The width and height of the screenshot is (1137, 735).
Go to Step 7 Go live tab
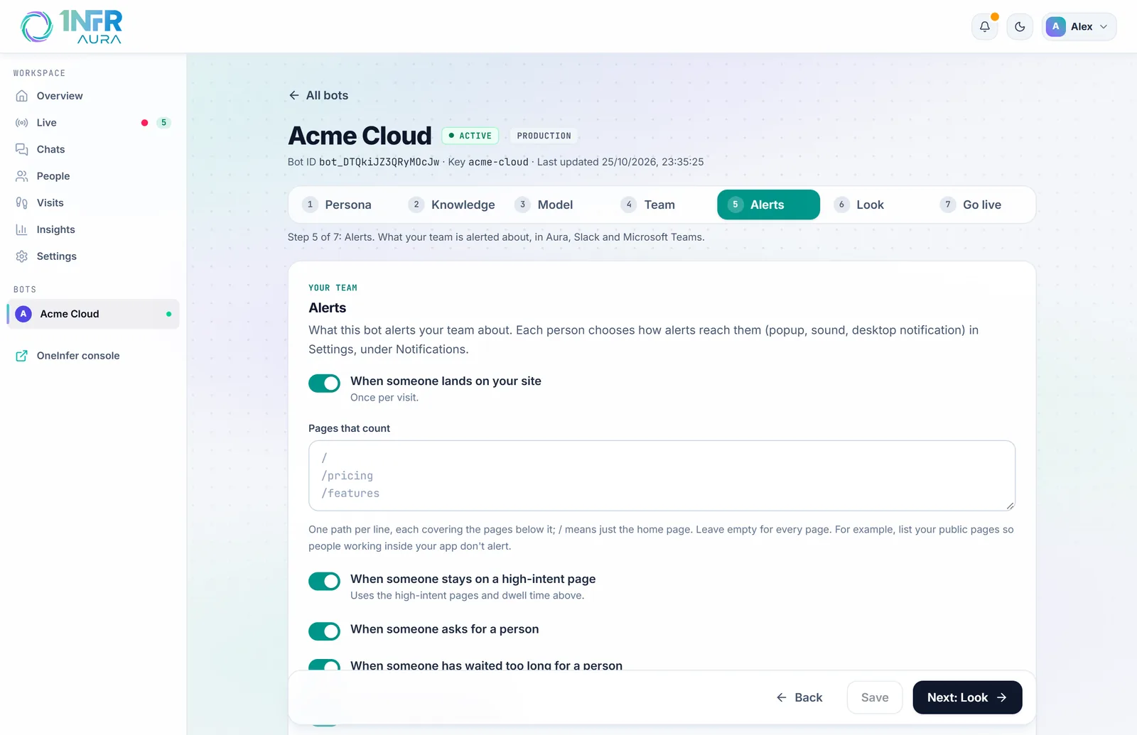tap(981, 205)
